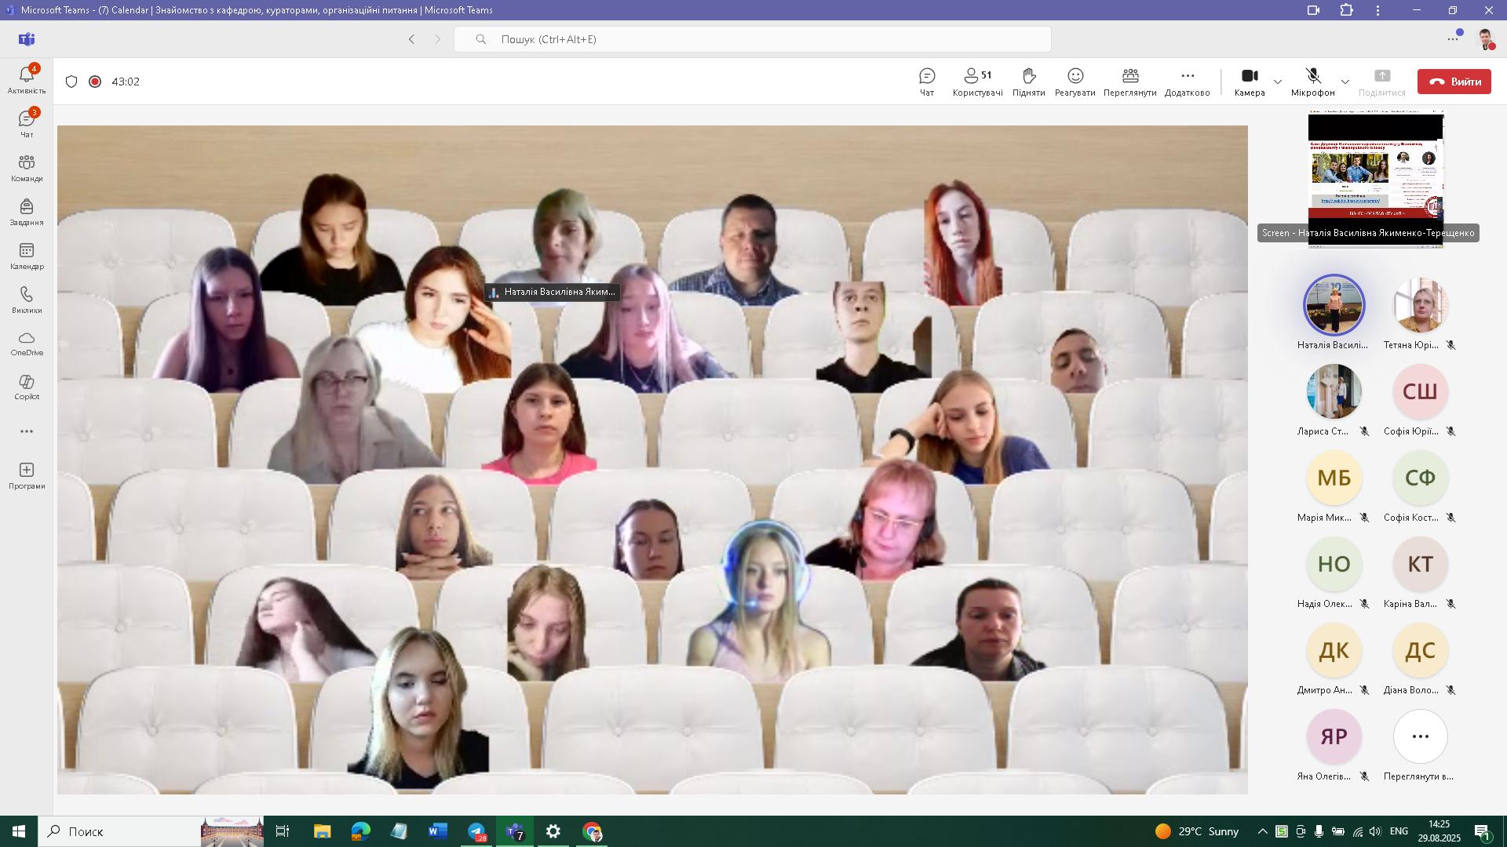
Task: Show the Користувачі participants list
Action: click(x=977, y=82)
